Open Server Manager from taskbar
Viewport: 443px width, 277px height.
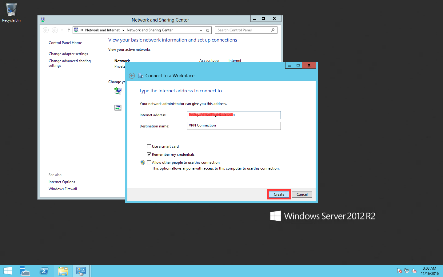25,271
